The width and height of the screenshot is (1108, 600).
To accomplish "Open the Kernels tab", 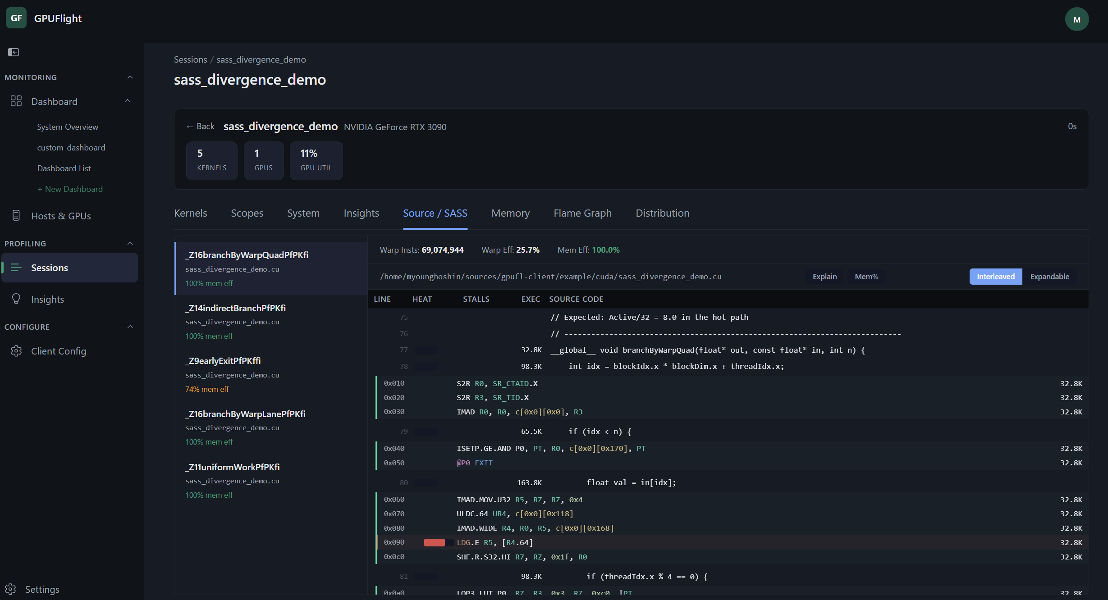I will [191, 213].
